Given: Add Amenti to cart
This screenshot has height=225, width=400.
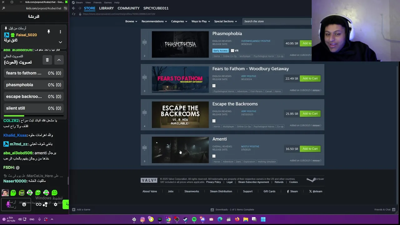Looking at the screenshot, I should point(310,149).
